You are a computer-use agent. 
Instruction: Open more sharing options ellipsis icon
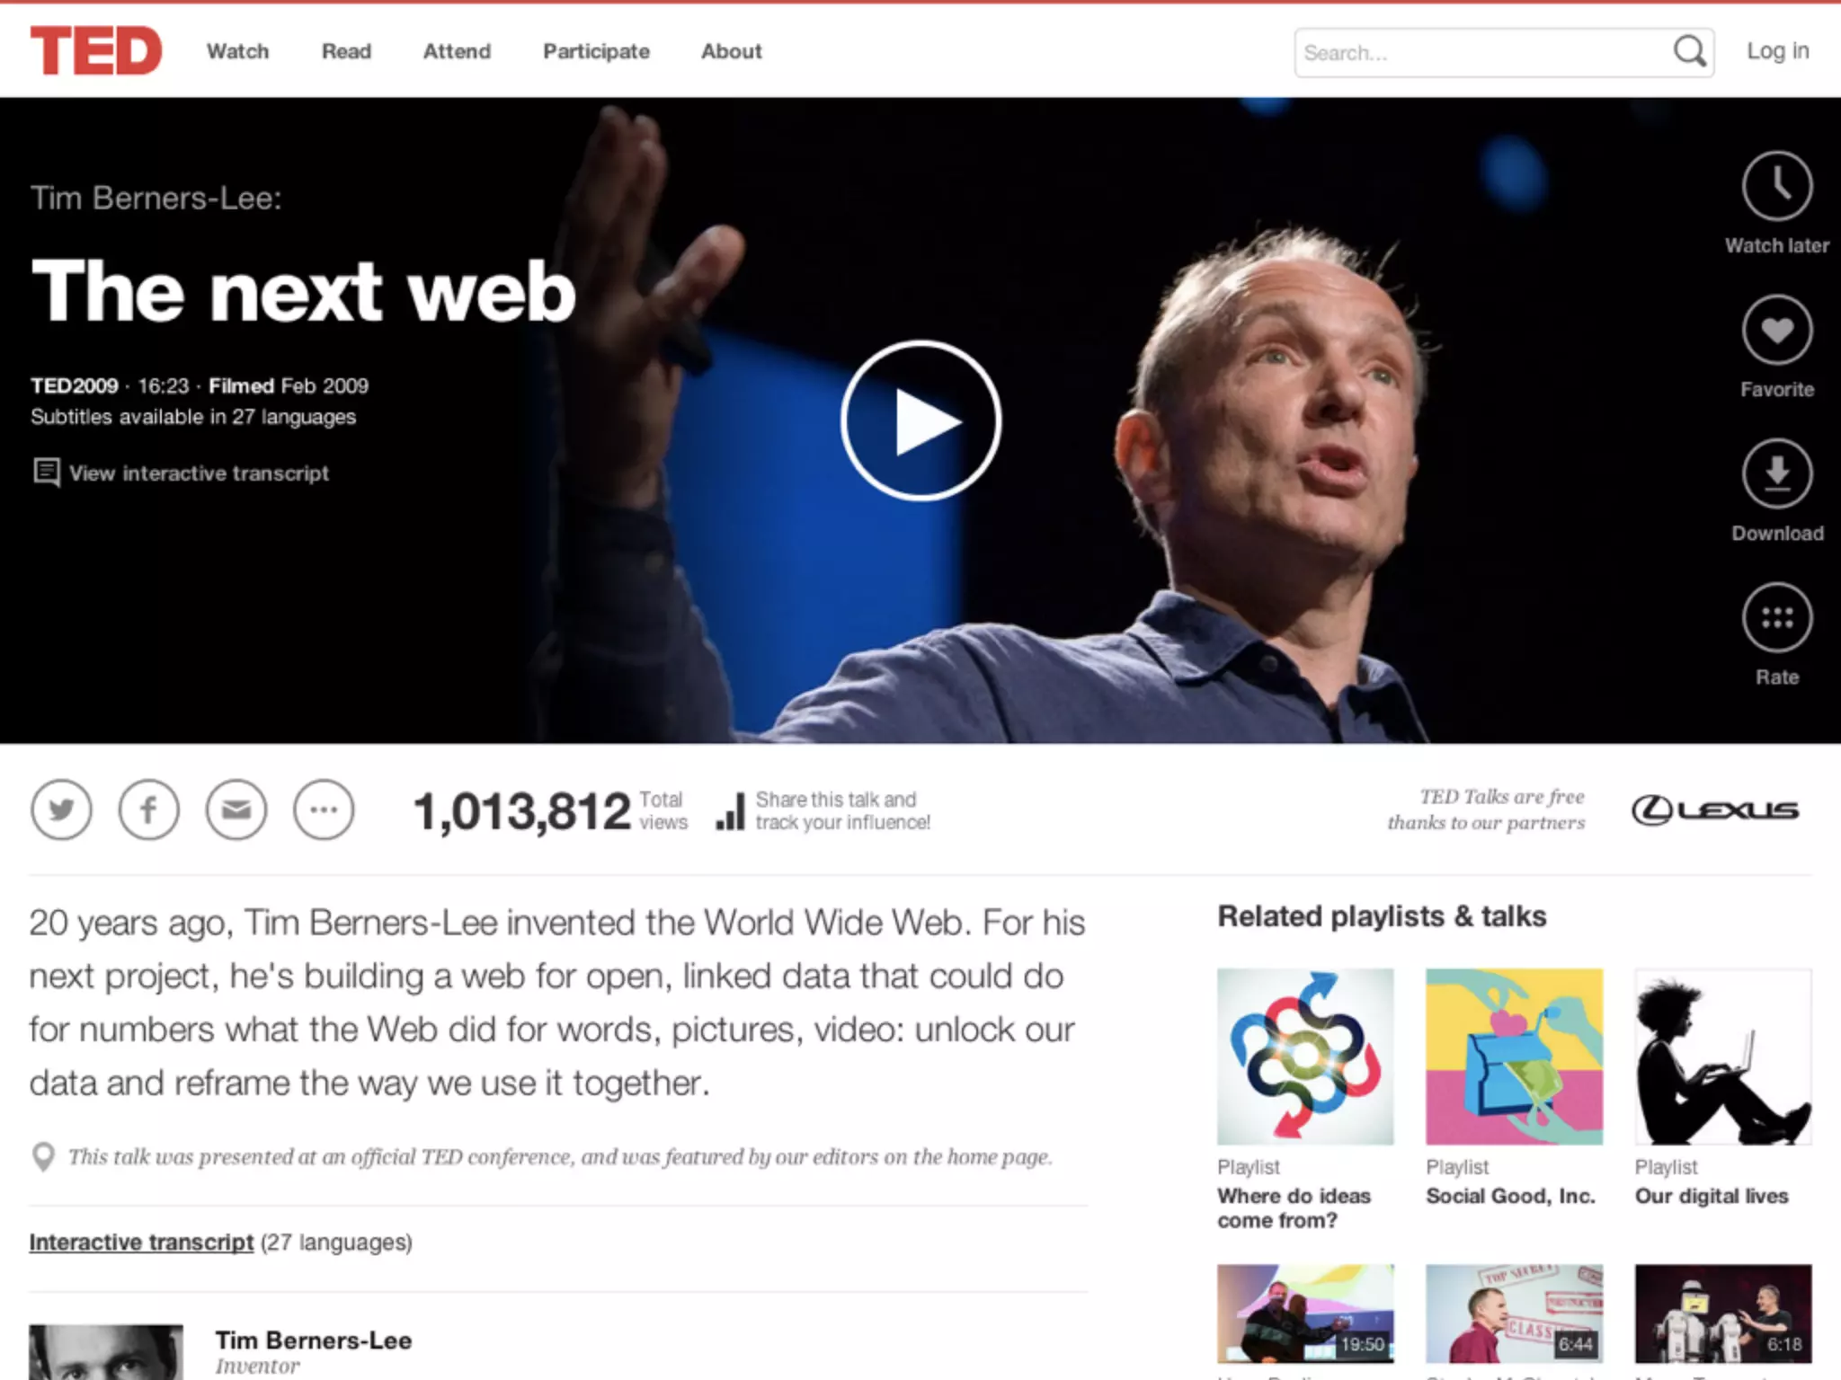(x=324, y=809)
